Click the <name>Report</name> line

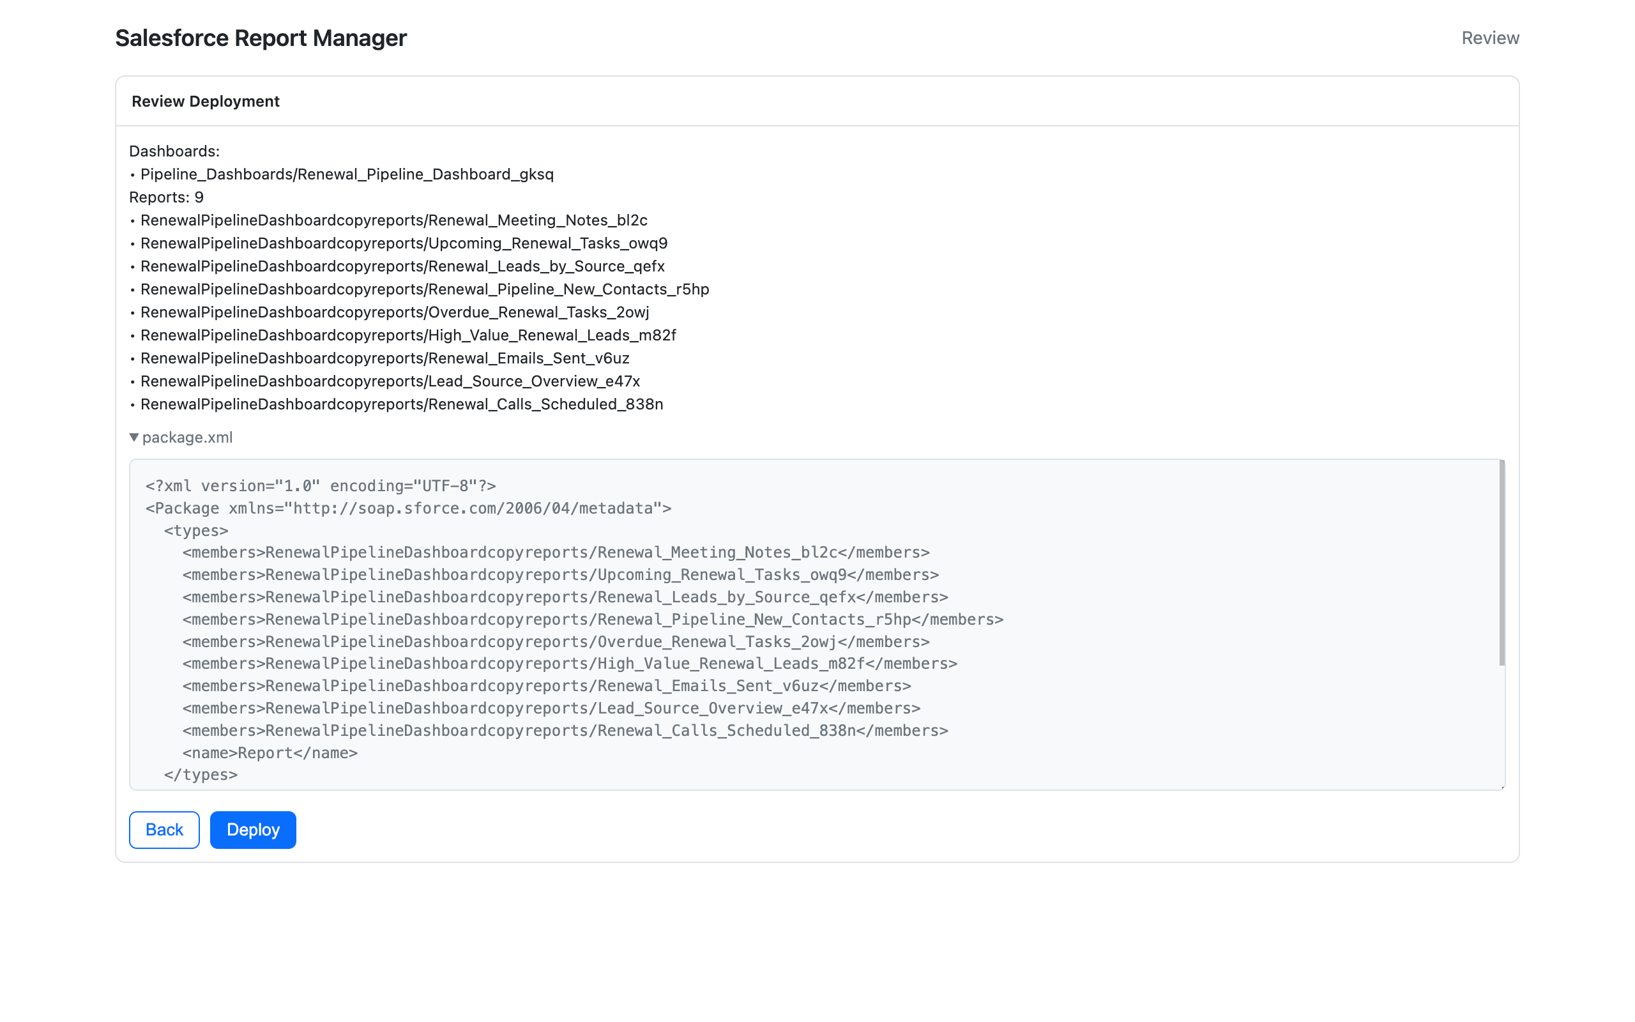point(270,753)
